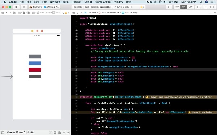Open the TextFields scheme selector
Viewport: 217px width, 135px height.
[x=36, y=7]
